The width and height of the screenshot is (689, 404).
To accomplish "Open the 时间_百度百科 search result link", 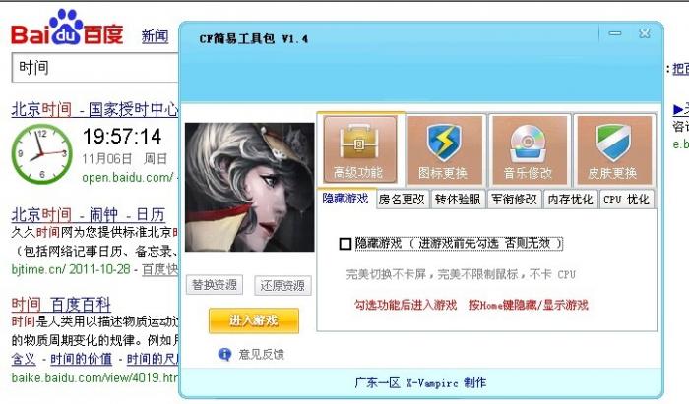I will click(x=61, y=304).
